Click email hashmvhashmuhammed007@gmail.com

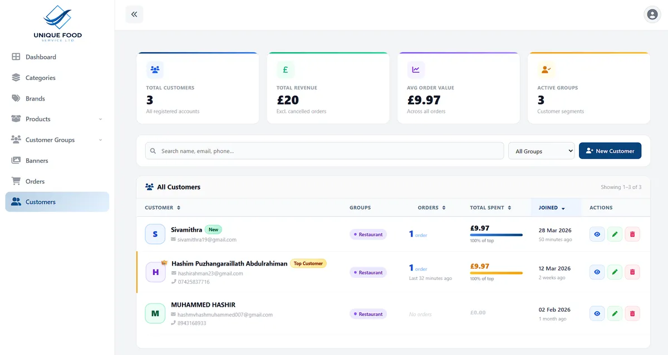[225, 314]
